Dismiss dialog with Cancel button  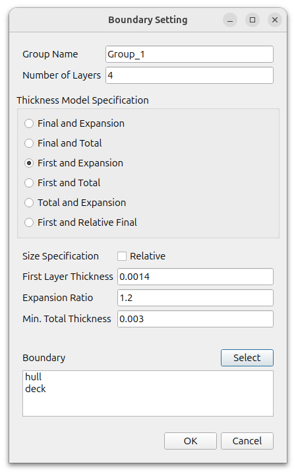pyautogui.click(x=247, y=441)
